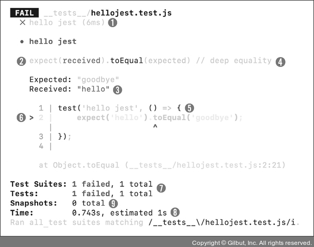Click callout marker 2 before the expect line

point(21,61)
